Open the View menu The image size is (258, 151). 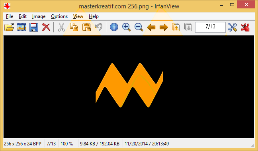click(x=78, y=16)
